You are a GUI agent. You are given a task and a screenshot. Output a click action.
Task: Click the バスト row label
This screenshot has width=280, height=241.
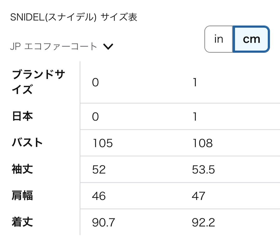pos(27,143)
